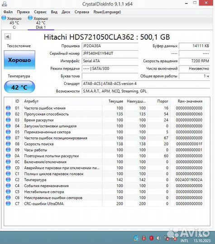Click the ID column header

17,101
